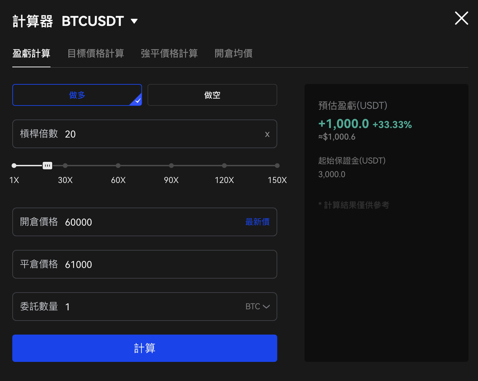Select the 盈虧計算 tab
The width and height of the screenshot is (478, 381).
31,53
